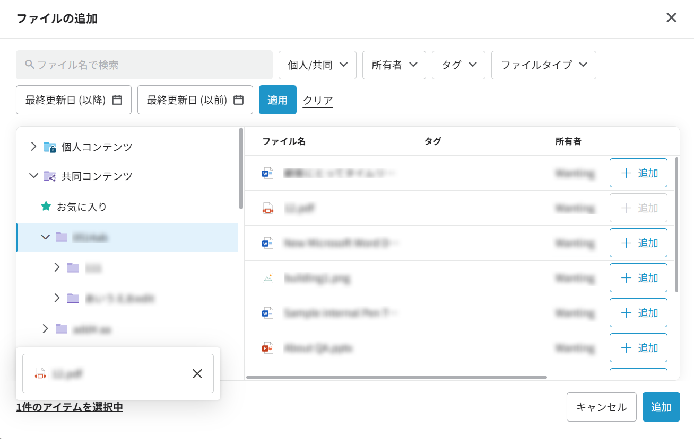694x439 pixels.
Task: Click the highlighted folder's icon
Action: 62,237
